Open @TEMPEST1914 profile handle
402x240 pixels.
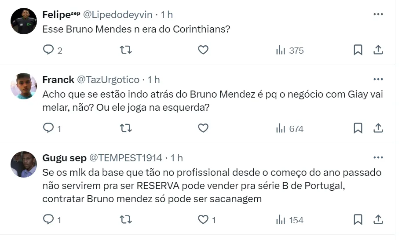126,158
